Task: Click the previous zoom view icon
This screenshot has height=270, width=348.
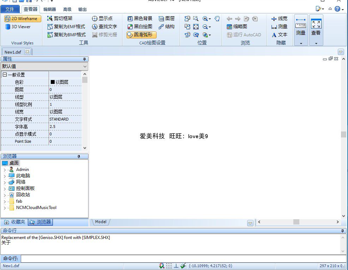Action: [x=196, y=35]
